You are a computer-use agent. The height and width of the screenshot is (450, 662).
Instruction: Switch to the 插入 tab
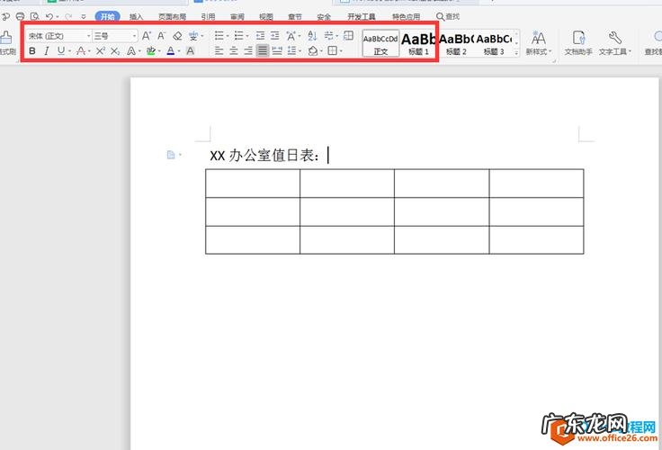(136, 16)
